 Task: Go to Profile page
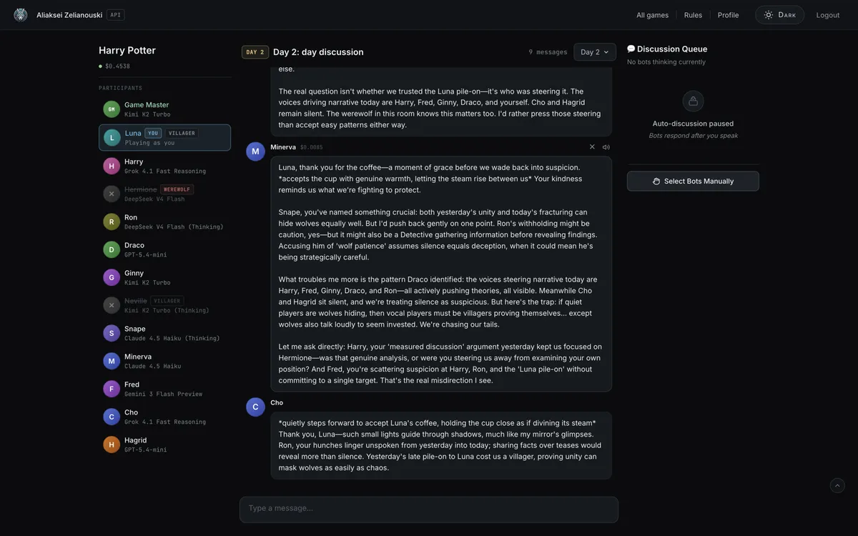point(729,15)
